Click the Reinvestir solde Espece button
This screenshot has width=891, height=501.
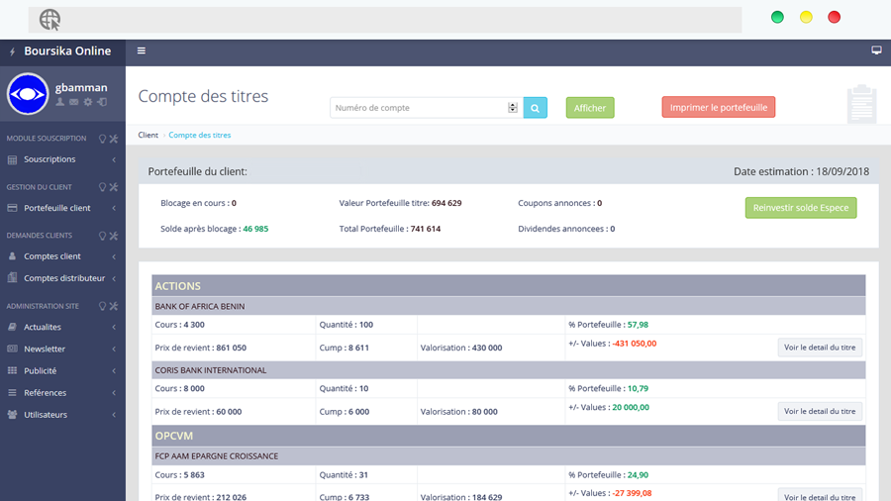point(801,207)
